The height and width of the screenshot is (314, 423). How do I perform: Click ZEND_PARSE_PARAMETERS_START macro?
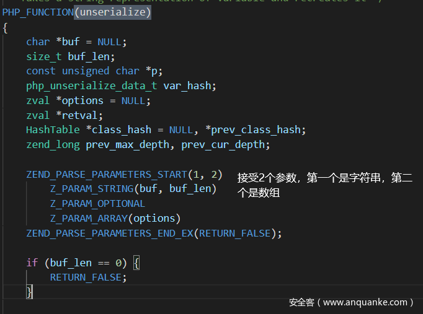tap(105, 175)
